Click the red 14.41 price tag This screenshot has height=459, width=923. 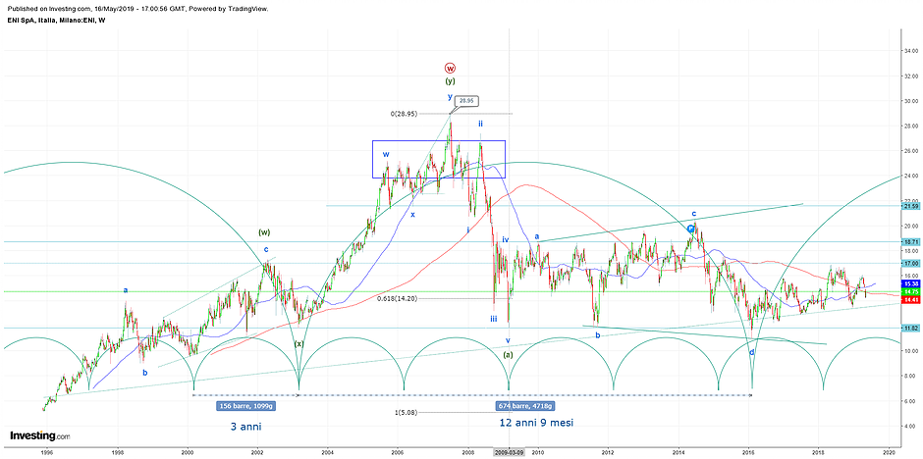tap(910, 300)
